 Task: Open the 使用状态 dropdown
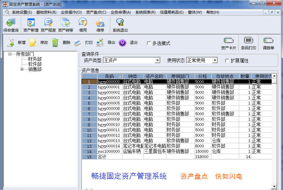(x=215, y=60)
